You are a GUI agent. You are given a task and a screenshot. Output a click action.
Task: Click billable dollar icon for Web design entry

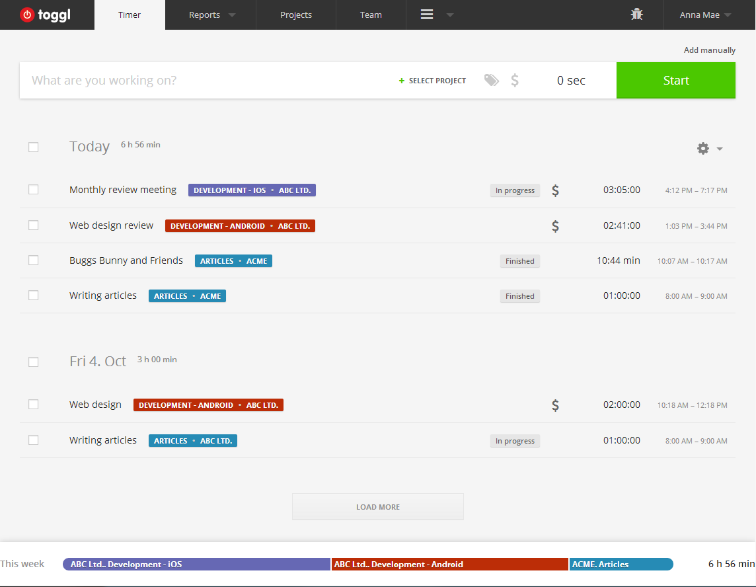click(555, 405)
